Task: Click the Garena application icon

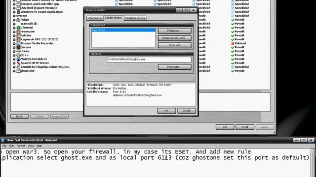Action: coord(18,47)
